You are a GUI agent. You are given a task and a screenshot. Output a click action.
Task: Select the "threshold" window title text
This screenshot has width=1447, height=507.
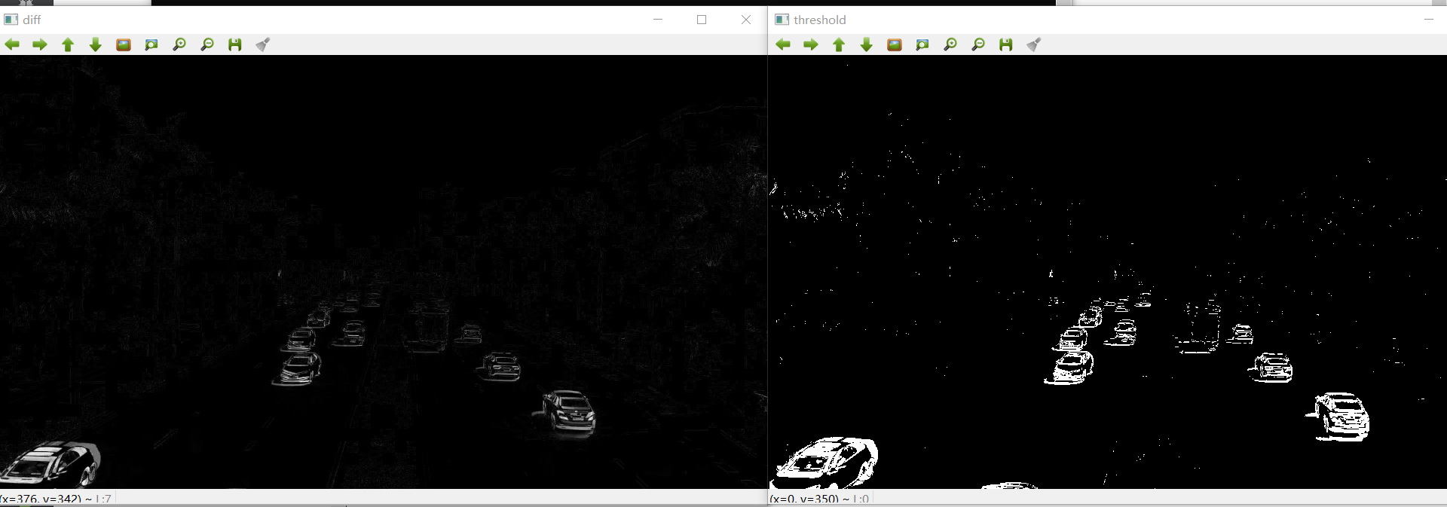[820, 20]
